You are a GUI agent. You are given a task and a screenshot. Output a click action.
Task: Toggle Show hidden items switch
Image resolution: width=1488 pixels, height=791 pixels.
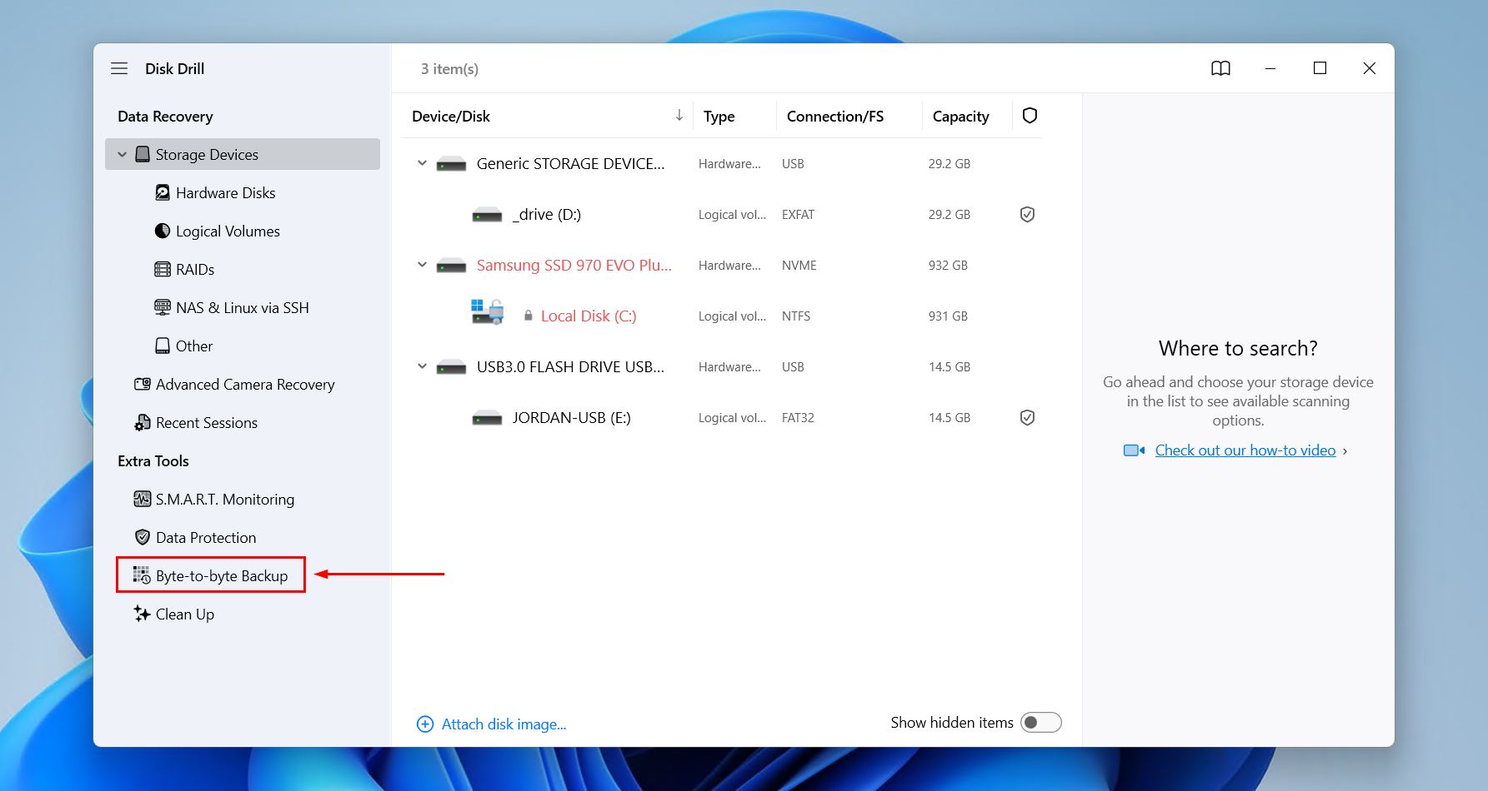click(x=1040, y=722)
